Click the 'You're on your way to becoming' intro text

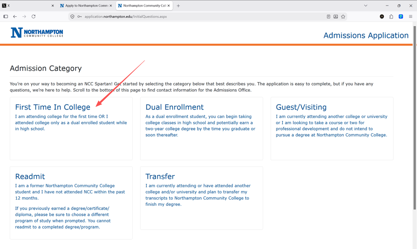191,87
